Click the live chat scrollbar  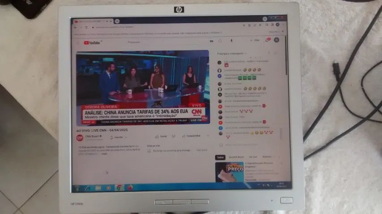pyautogui.click(x=280, y=134)
